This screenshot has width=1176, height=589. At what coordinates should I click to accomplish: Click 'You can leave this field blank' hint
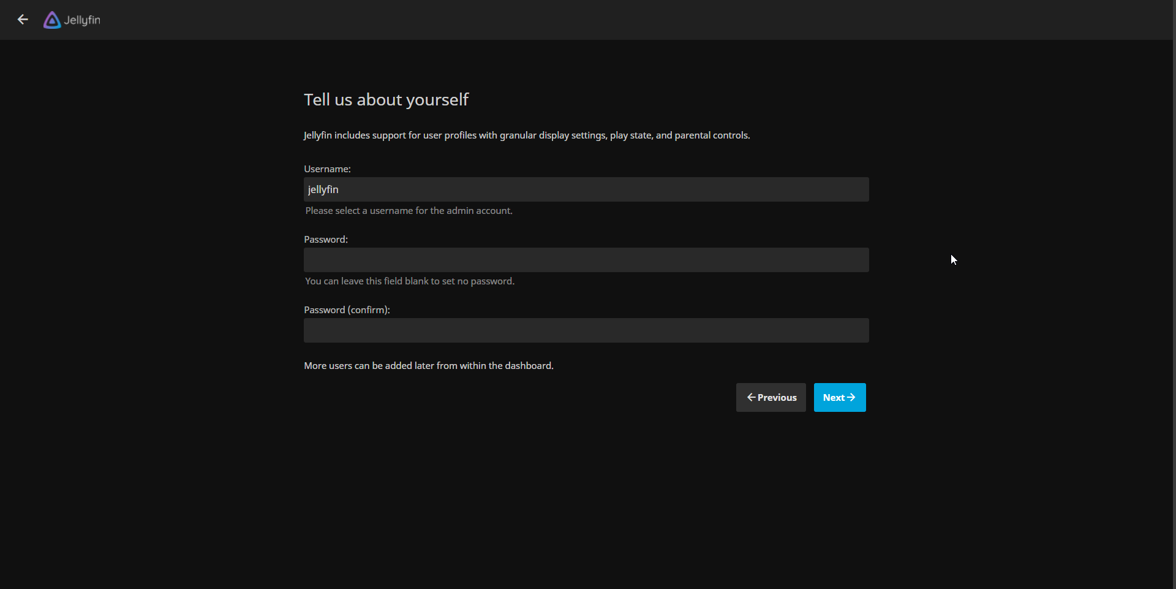(410, 281)
